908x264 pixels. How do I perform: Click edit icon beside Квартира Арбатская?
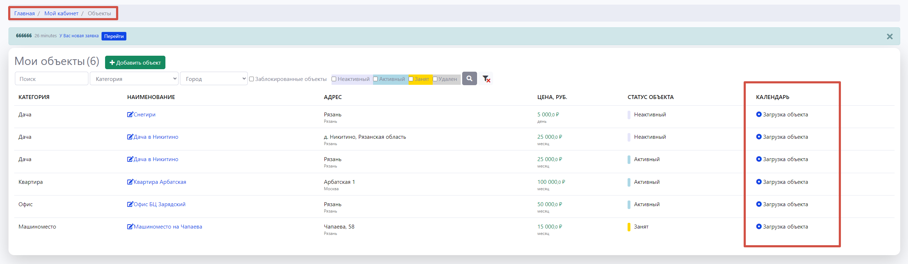pyautogui.click(x=130, y=182)
